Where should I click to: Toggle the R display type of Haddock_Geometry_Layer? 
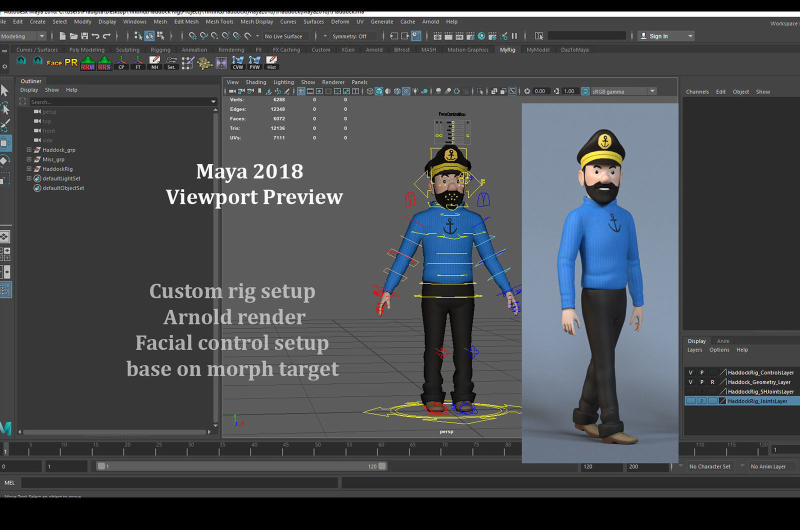pyautogui.click(x=712, y=382)
